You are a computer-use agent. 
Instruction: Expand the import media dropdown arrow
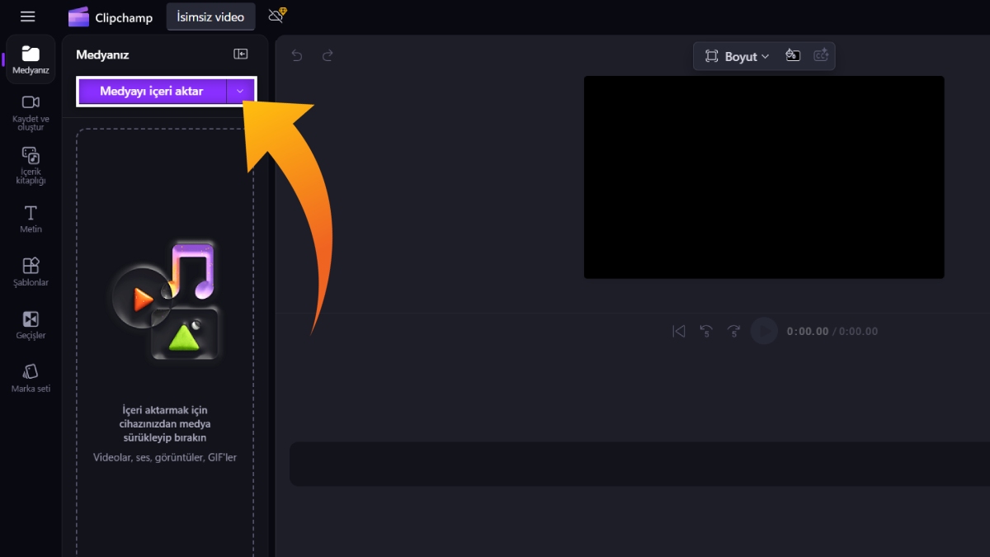point(240,91)
